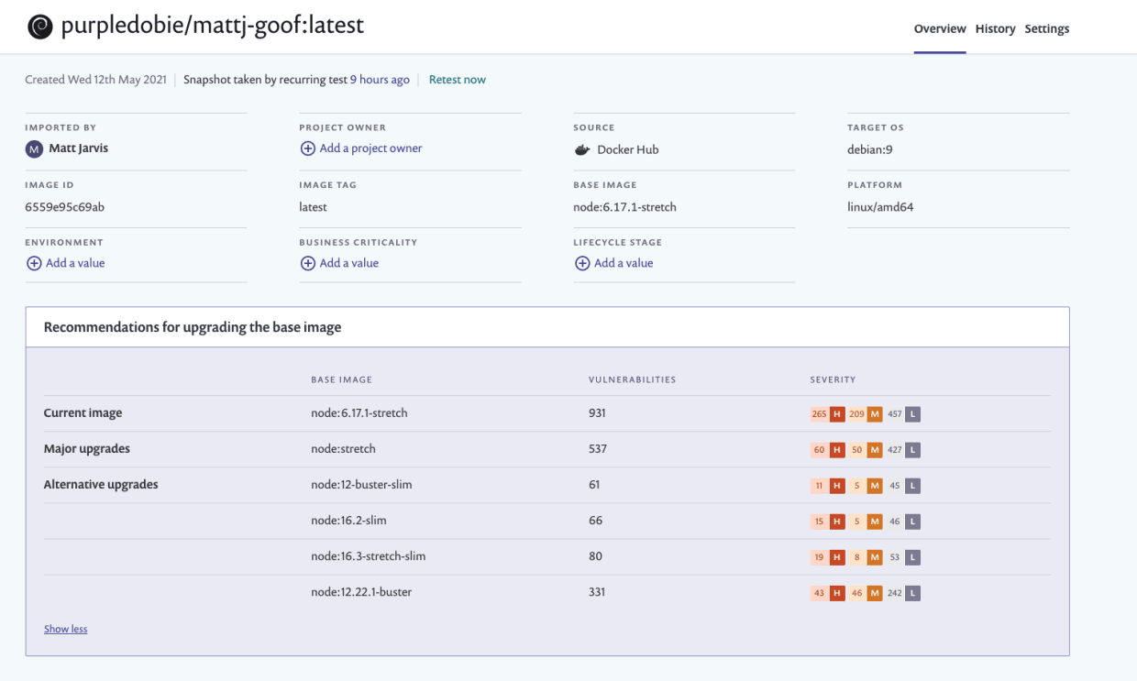Image resolution: width=1137 pixels, height=681 pixels.
Task: Click the M badge in node:stretch row
Action: tap(875, 450)
